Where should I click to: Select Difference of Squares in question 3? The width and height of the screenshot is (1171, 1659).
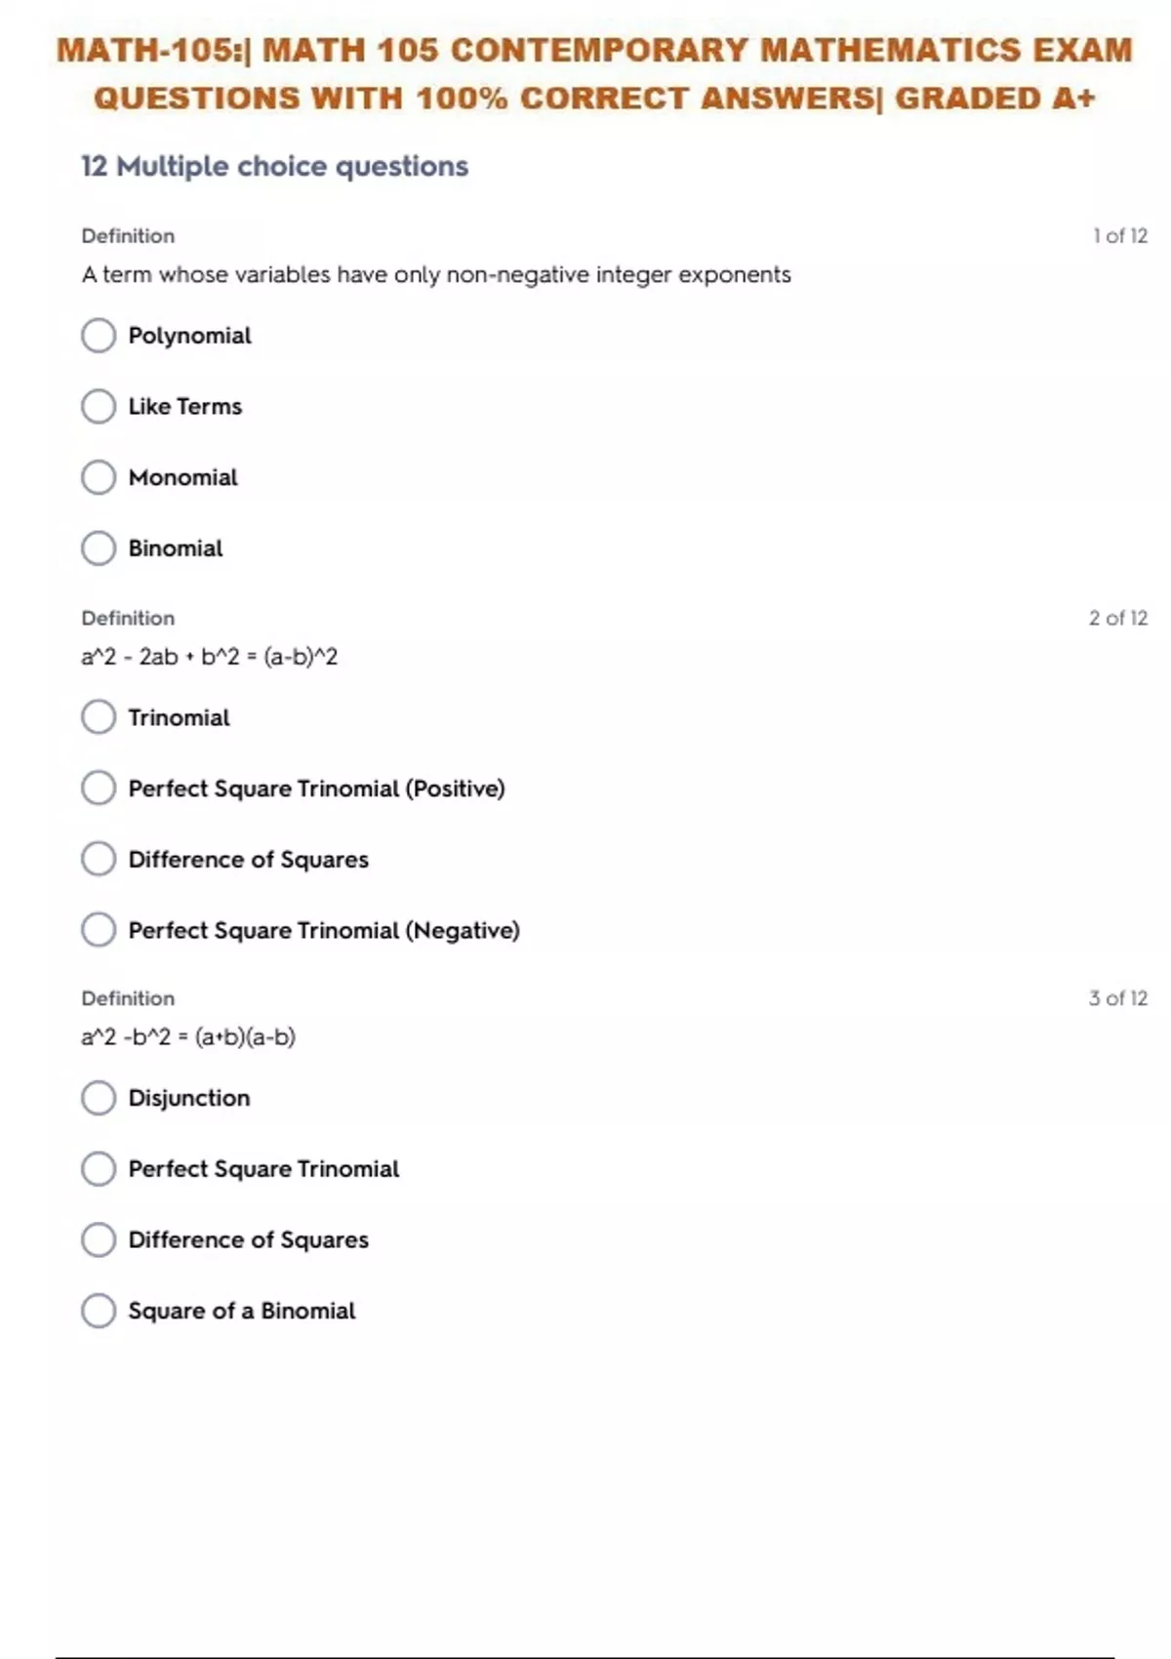tap(99, 1239)
